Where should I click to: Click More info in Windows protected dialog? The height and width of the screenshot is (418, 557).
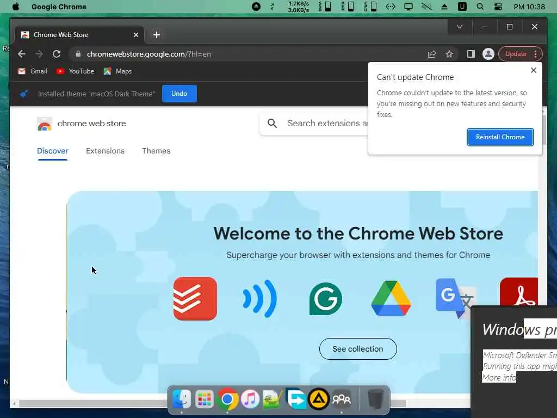coord(499,378)
